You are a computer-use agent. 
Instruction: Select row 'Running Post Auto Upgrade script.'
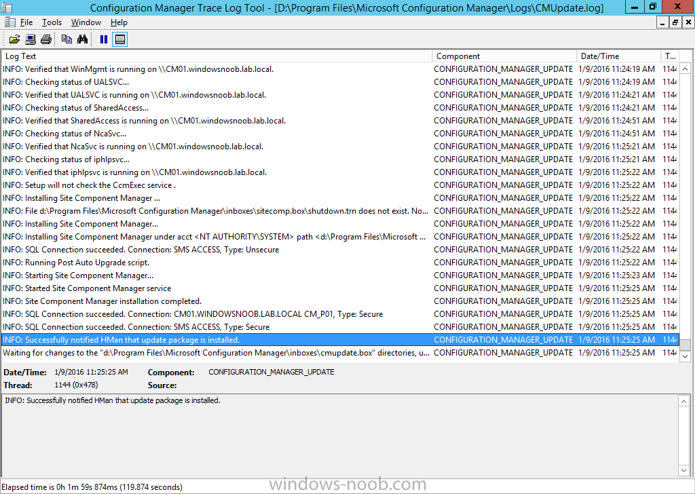340,263
